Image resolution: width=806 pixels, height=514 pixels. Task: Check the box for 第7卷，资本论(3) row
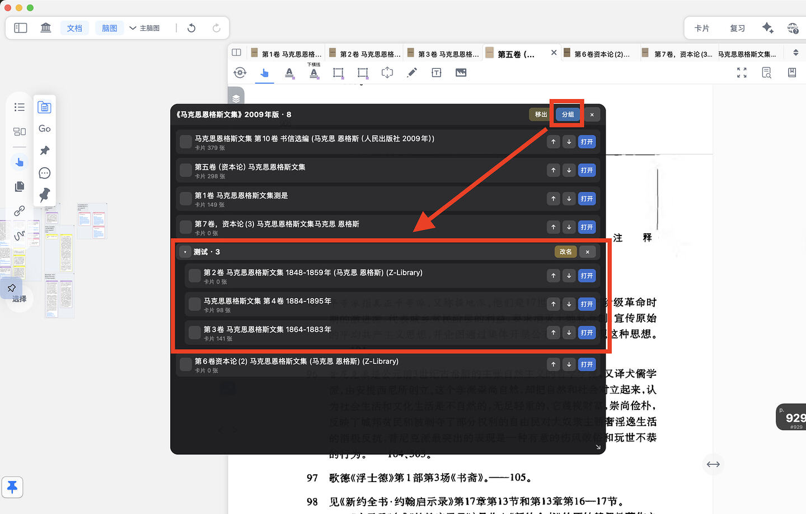[186, 227]
